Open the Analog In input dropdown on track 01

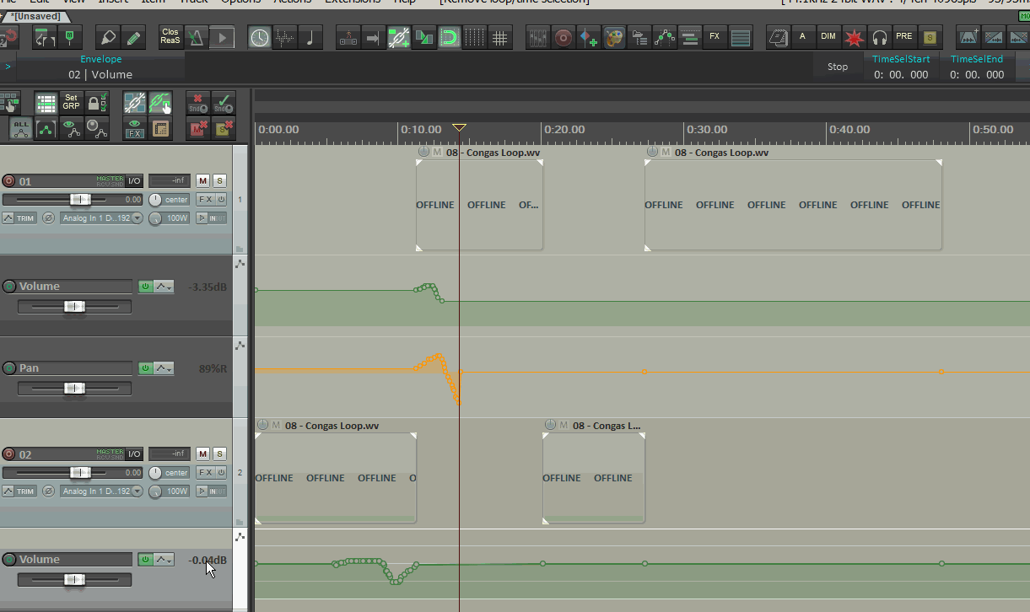point(101,218)
